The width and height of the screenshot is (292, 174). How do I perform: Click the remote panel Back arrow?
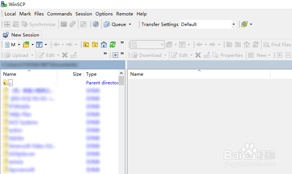pyautogui.click(x=199, y=44)
